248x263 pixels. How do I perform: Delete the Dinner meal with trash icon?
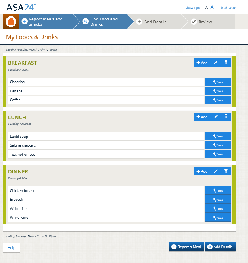(226, 171)
